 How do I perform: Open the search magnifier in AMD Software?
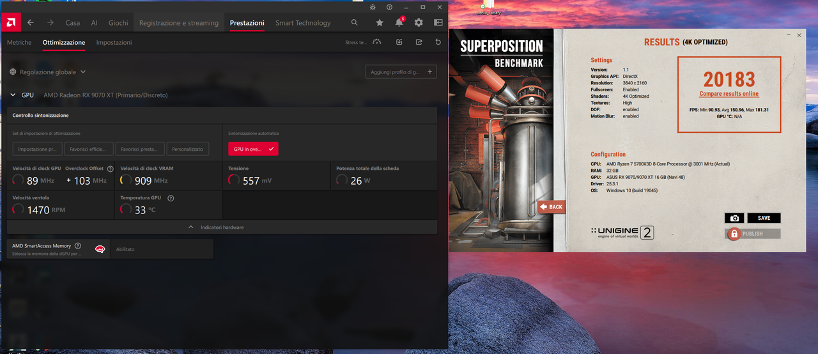(x=355, y=22)
